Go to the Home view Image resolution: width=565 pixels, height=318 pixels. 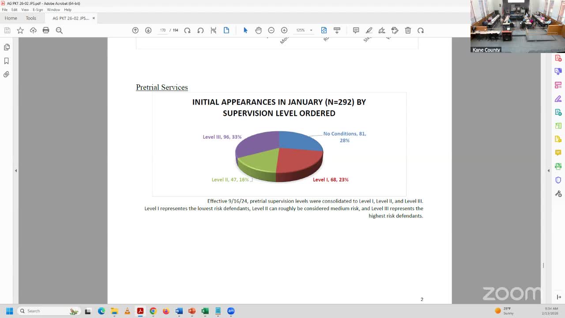click(x=11, y=18)
